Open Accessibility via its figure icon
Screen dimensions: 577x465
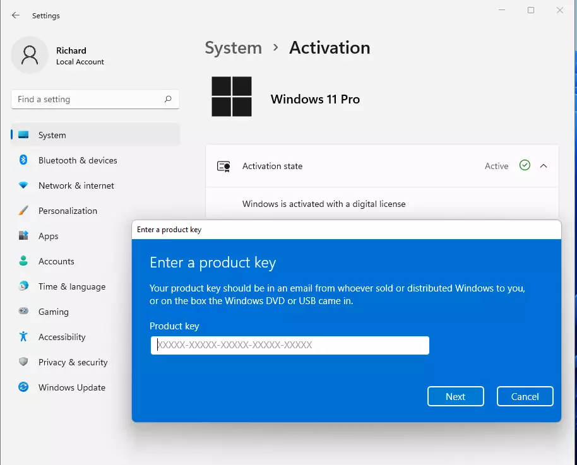(x=23, y=336)
